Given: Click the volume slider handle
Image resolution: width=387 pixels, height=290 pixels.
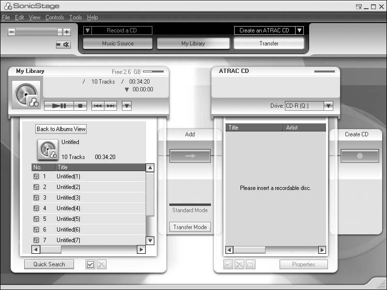Looking at the screenshot, I should click(60, 32).
